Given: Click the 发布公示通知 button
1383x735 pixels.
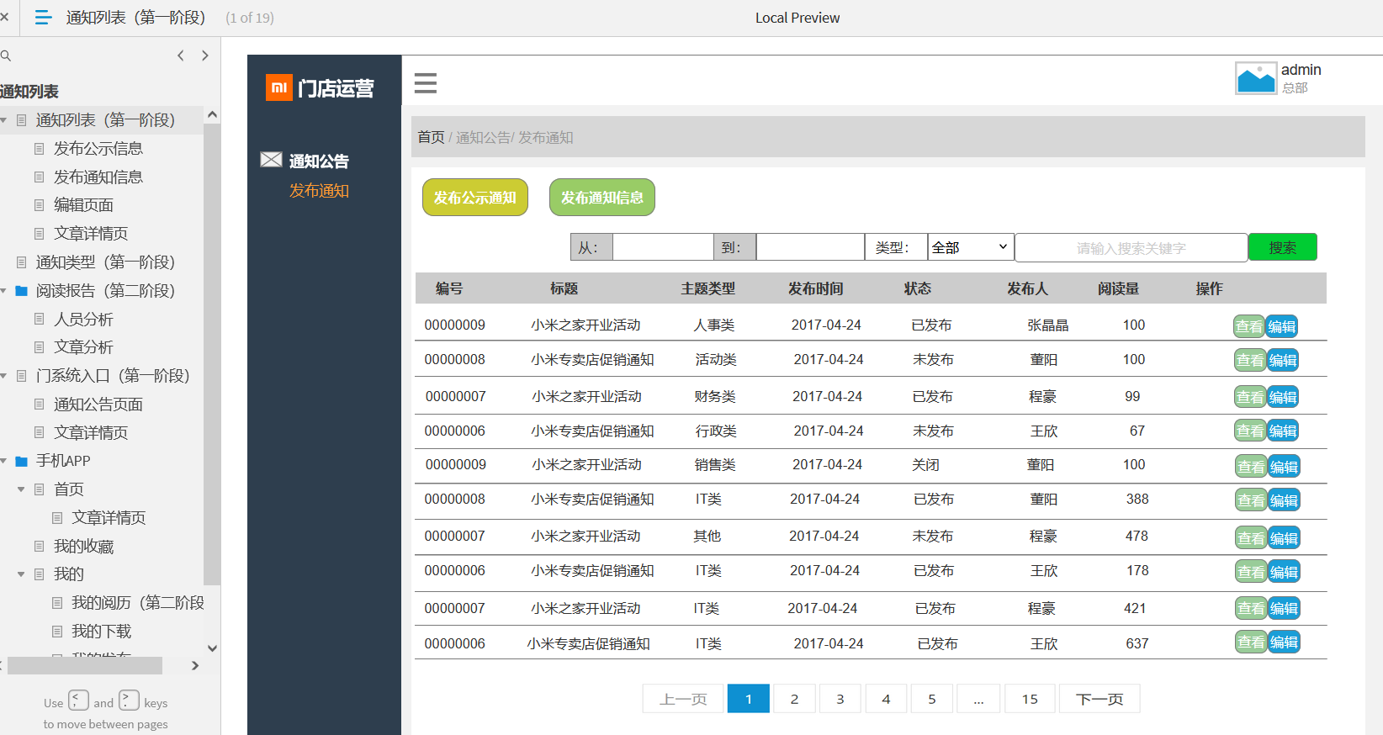Looking at the screenshot, I should (475, 198).
